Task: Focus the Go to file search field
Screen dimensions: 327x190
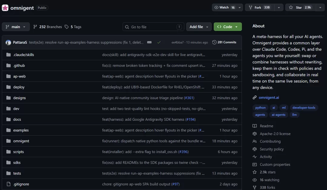Action: 153,27
